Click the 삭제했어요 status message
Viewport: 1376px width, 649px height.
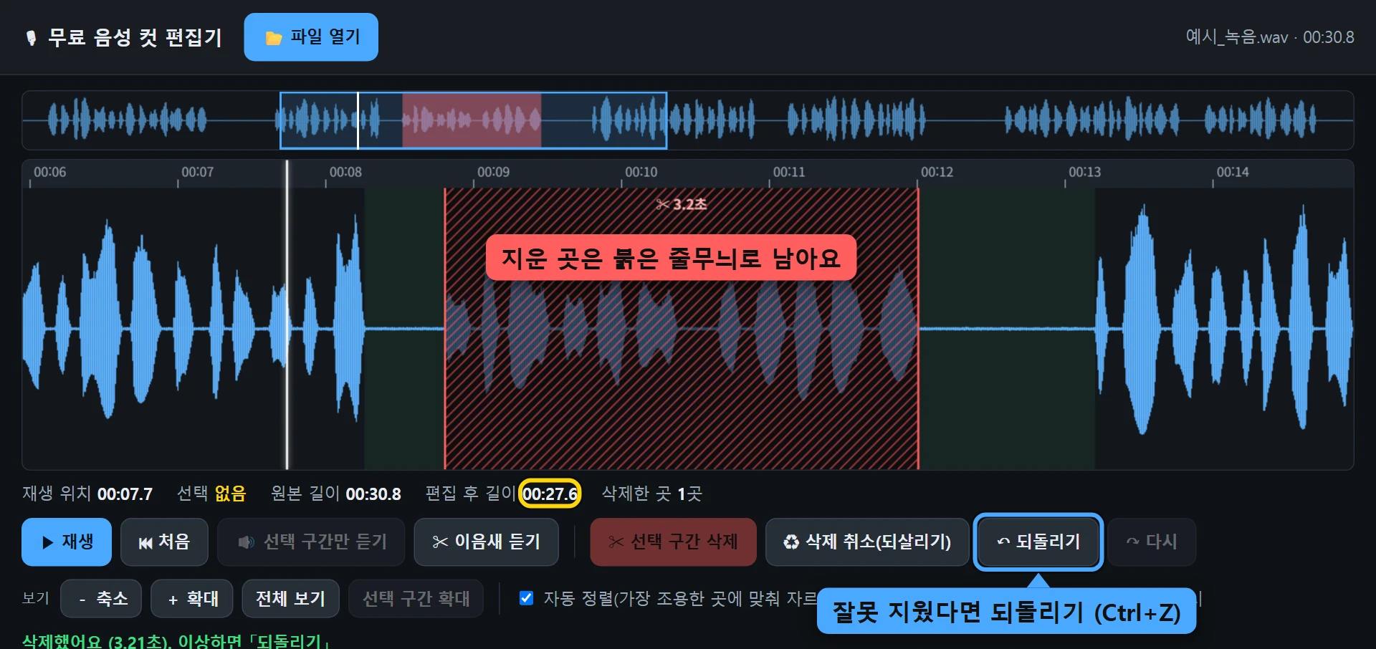[176, 640]
